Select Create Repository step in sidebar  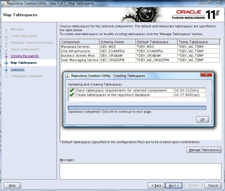(24, 36)
